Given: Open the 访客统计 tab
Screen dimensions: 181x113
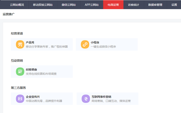Looking at the screenshot, I should [133, 5].
